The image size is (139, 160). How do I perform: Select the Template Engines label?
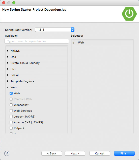(22, 81)
